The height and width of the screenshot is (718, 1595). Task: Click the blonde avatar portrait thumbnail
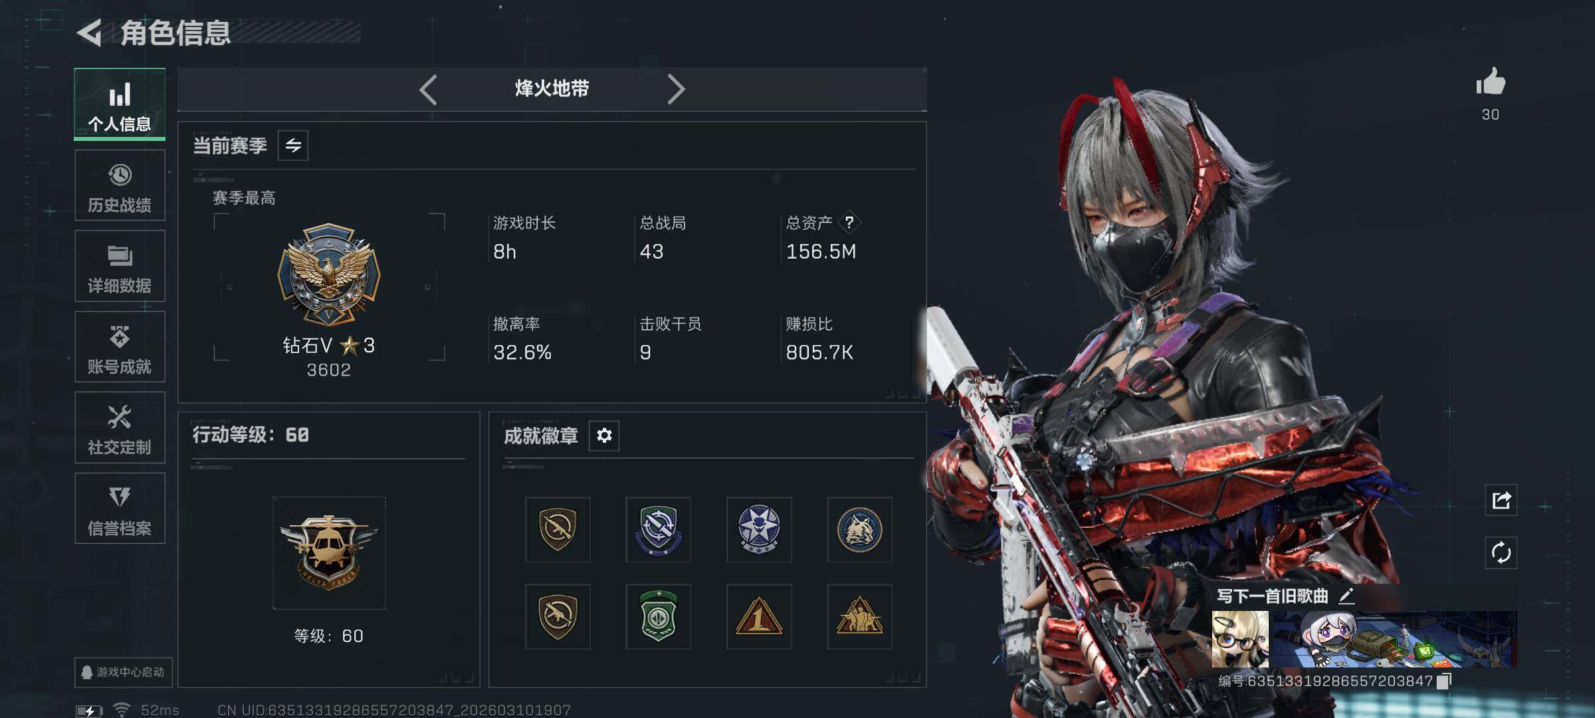(x=1240, y=640)
